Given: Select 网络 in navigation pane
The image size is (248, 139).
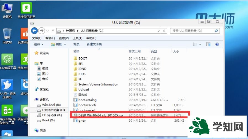Looking at the screenshot, I should click(x=40, y=130).
